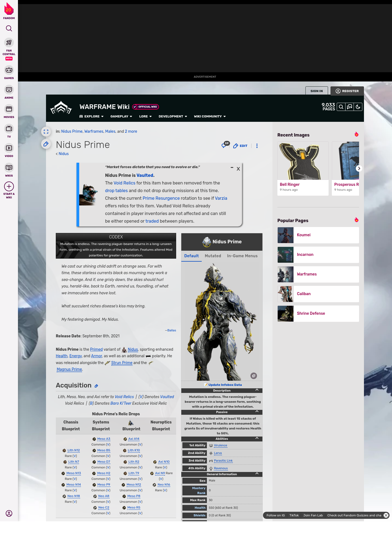The height and width of the screenshot is (545, 392).
Task: Click the Sign In button
Action: coord(317,91)
